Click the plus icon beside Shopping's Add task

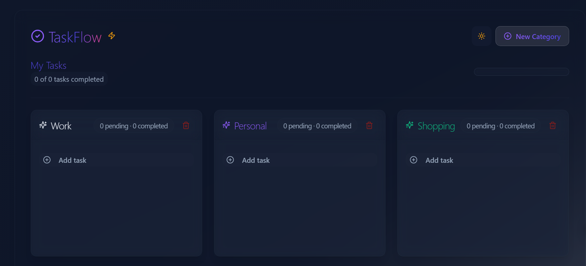coord(414,160)
